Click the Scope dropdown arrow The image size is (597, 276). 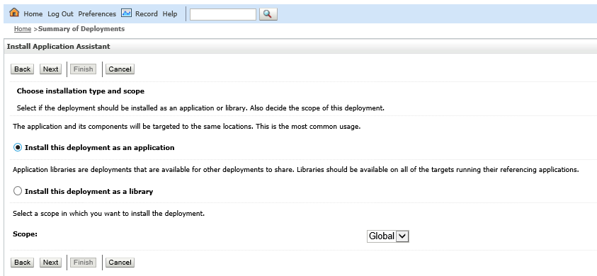[402, 236]
